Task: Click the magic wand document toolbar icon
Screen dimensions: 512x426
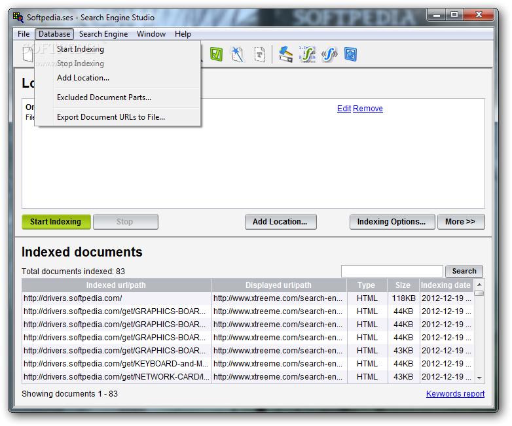Action: (238, 54)
